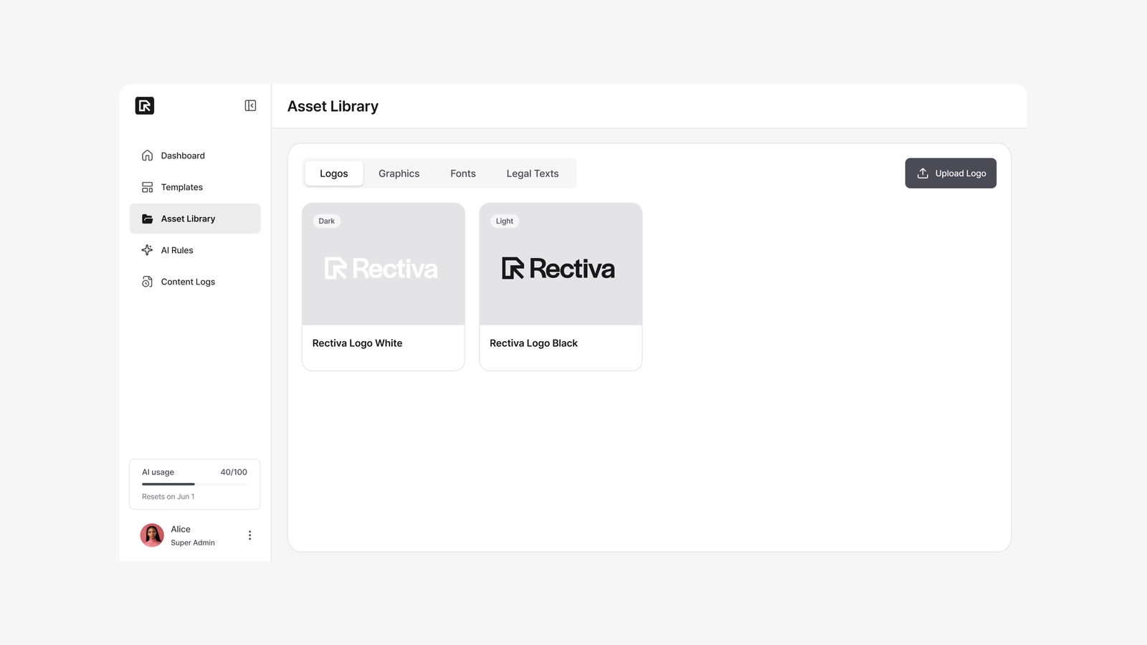Click the Dashboard home icon

click(x=147, y=156)
